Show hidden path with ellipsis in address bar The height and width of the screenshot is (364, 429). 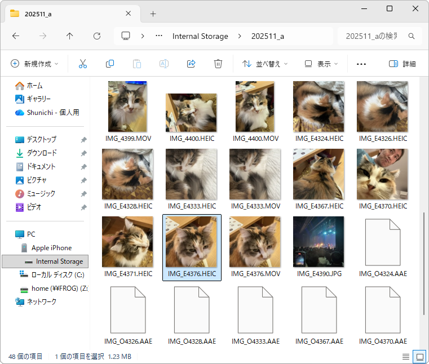pyautogui.click(x=159, y=36)
